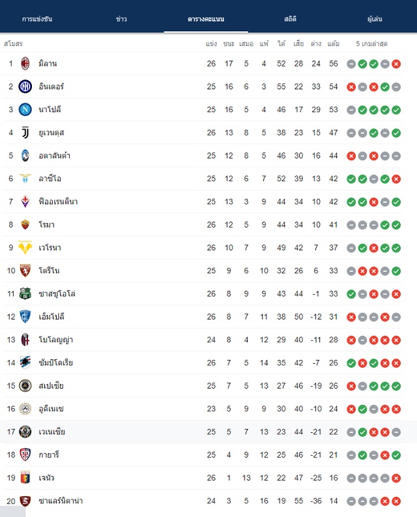Open the โรมา team link
The image size is (417, 517).
pos(46,224)
